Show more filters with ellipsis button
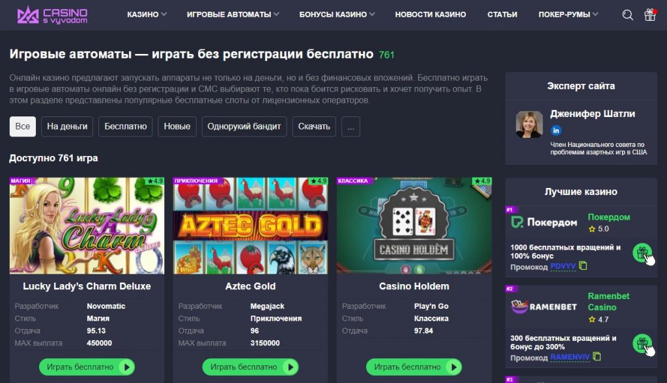This screenshot has width=667, height=383. point(350,127)
